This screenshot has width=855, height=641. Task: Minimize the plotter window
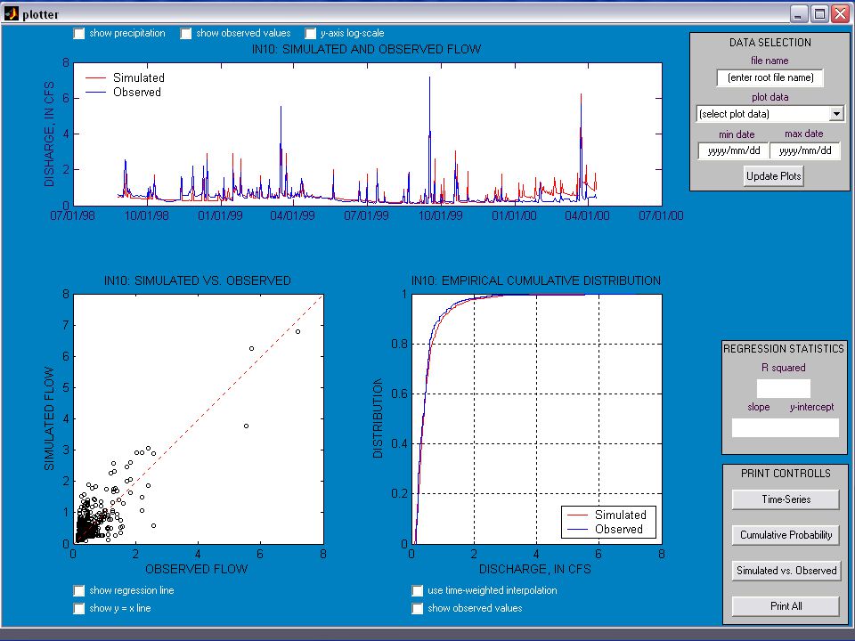[x=799, y=13]
